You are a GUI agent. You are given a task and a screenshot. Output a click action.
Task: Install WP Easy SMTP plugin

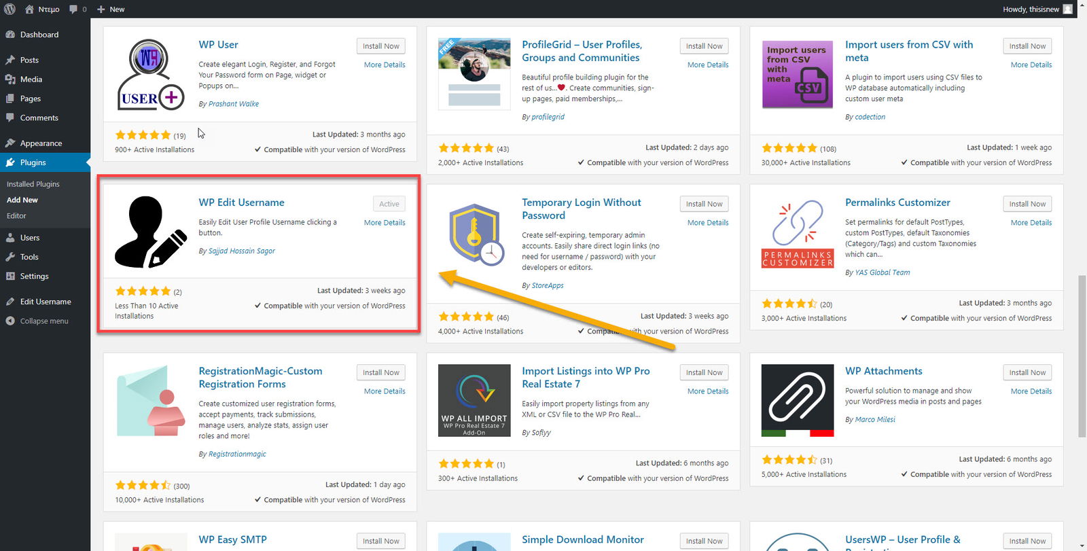point(381,541)
